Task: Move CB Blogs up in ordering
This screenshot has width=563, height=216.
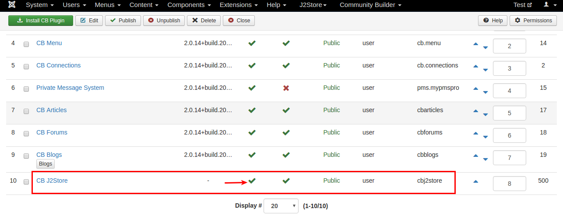Action: click(476, 156)
